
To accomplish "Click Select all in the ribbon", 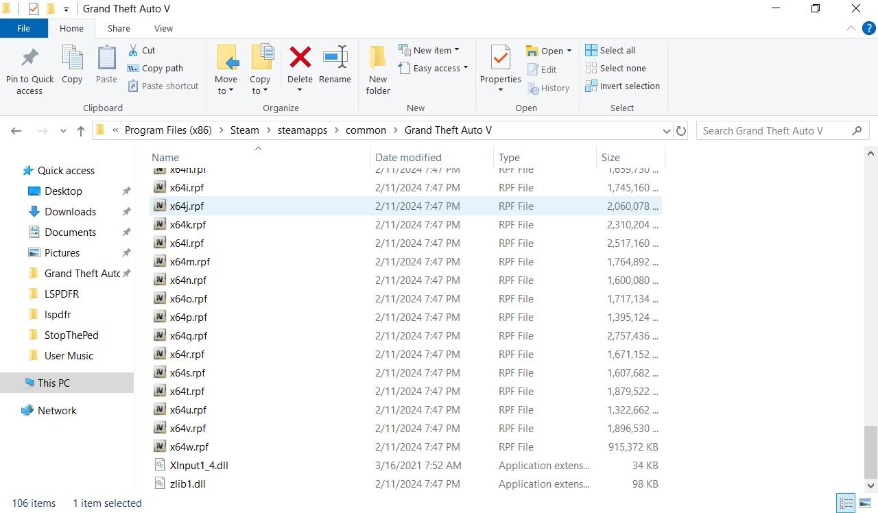I will [610, 50].
